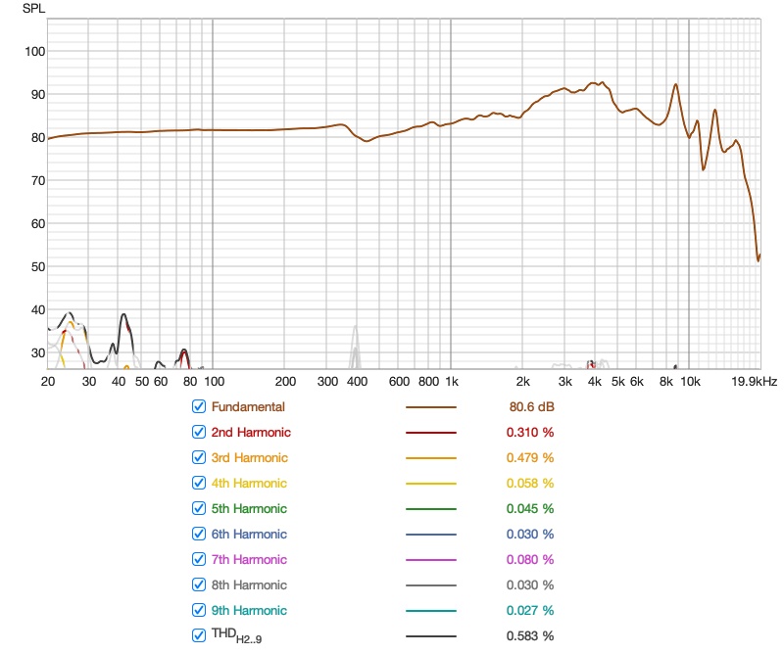784x654 pixels.
Task: Select the 0.479 % 3rd Harmonic value
Action: click(530, 457)
